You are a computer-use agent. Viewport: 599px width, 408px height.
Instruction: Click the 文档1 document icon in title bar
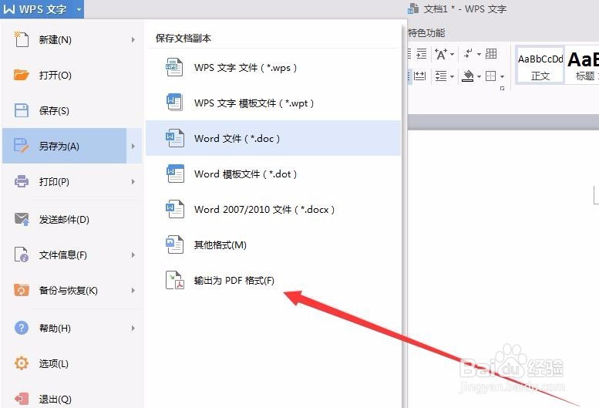click(x=413, y=8)
